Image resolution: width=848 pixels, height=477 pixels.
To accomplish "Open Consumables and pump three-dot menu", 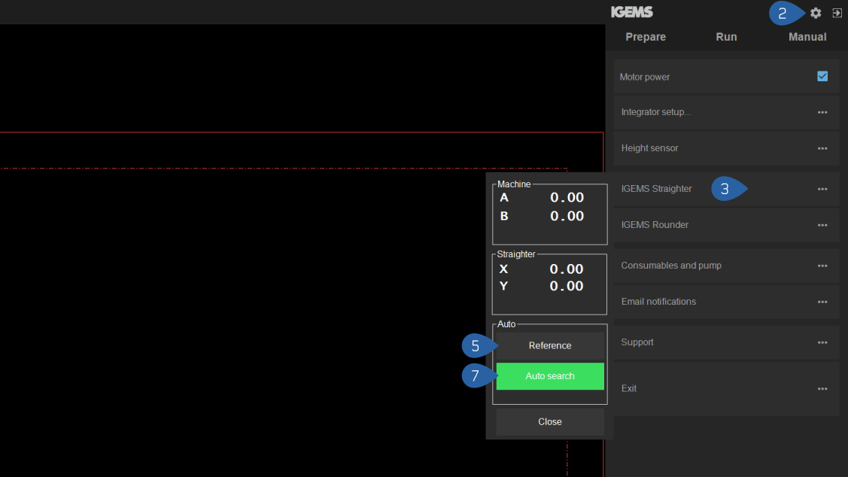I will click(x=822, y=266).
